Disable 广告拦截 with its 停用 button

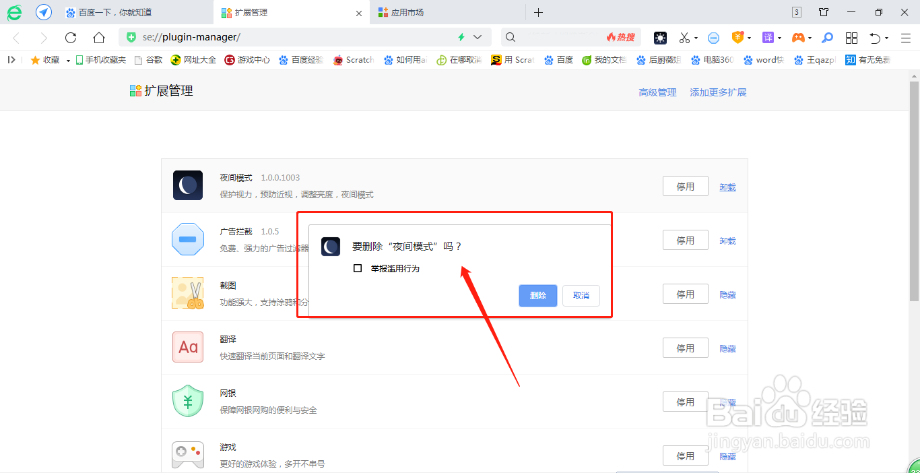click(x=686, y=241)
